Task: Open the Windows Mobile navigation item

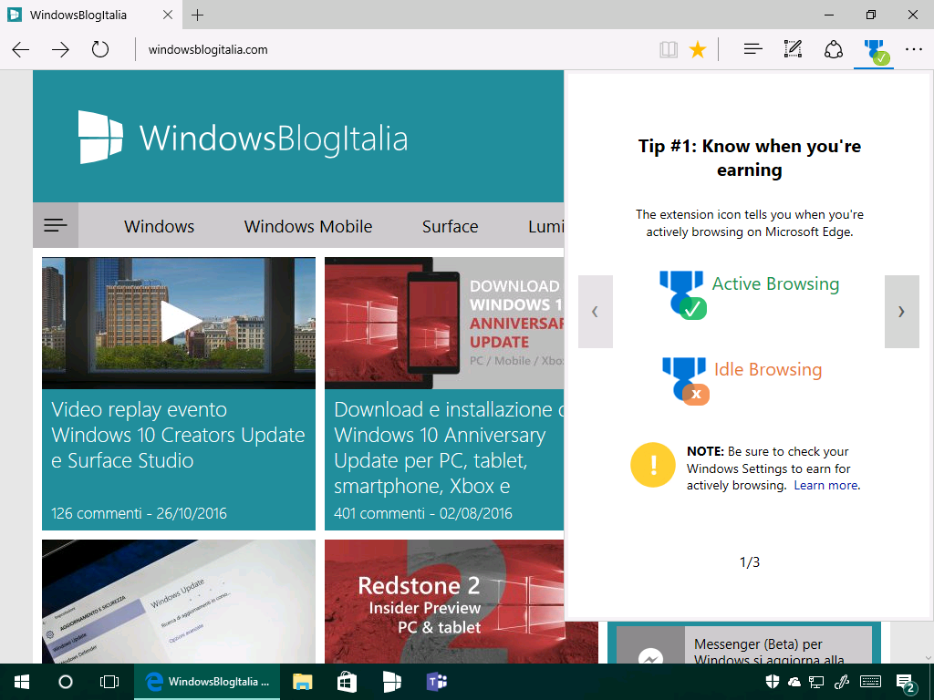Action: (308, 226)
